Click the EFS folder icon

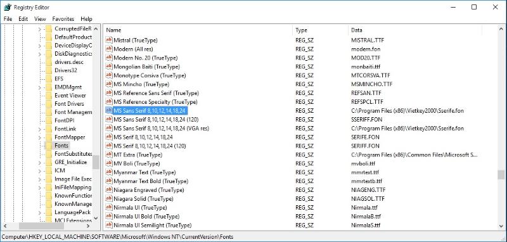click(49, 79)
